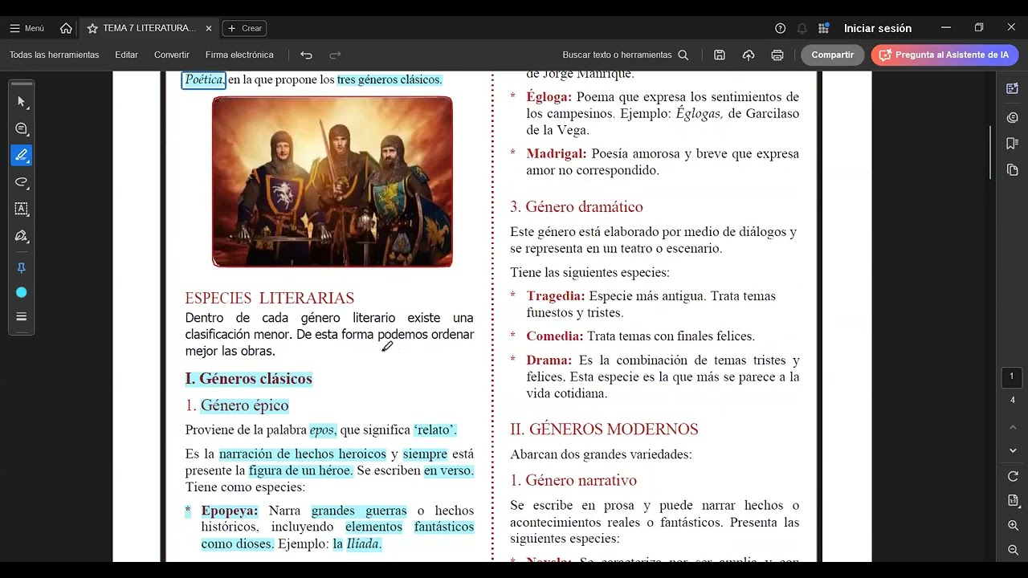
Task: Click highlighted phrase tres géneros clásicos
Action: coord(390,79)
